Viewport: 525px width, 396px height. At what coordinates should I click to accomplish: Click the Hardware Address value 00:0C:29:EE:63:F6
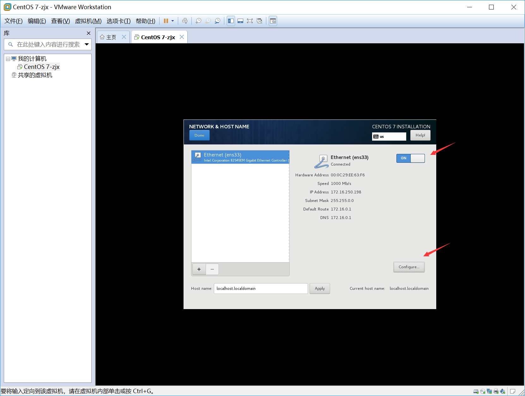(348, 175)
